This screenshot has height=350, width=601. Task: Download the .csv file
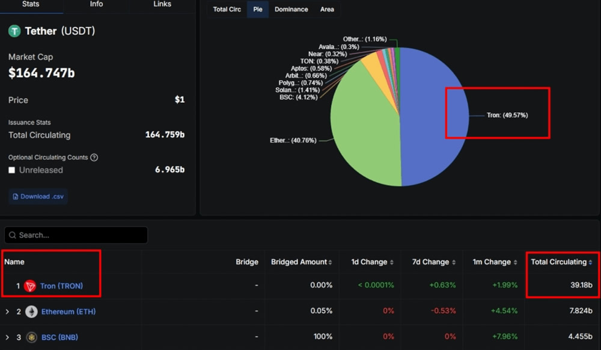38,197
